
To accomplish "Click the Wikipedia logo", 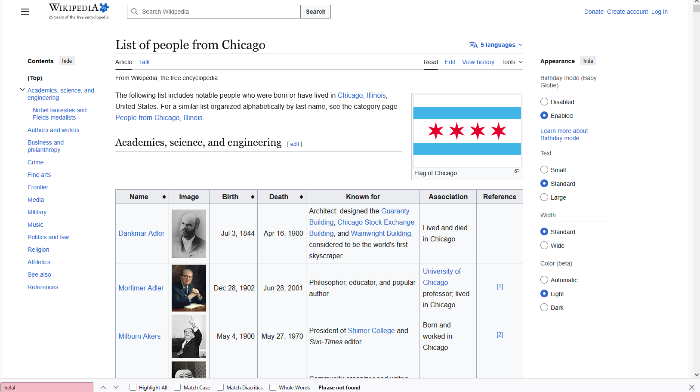I will click(79, 12).
